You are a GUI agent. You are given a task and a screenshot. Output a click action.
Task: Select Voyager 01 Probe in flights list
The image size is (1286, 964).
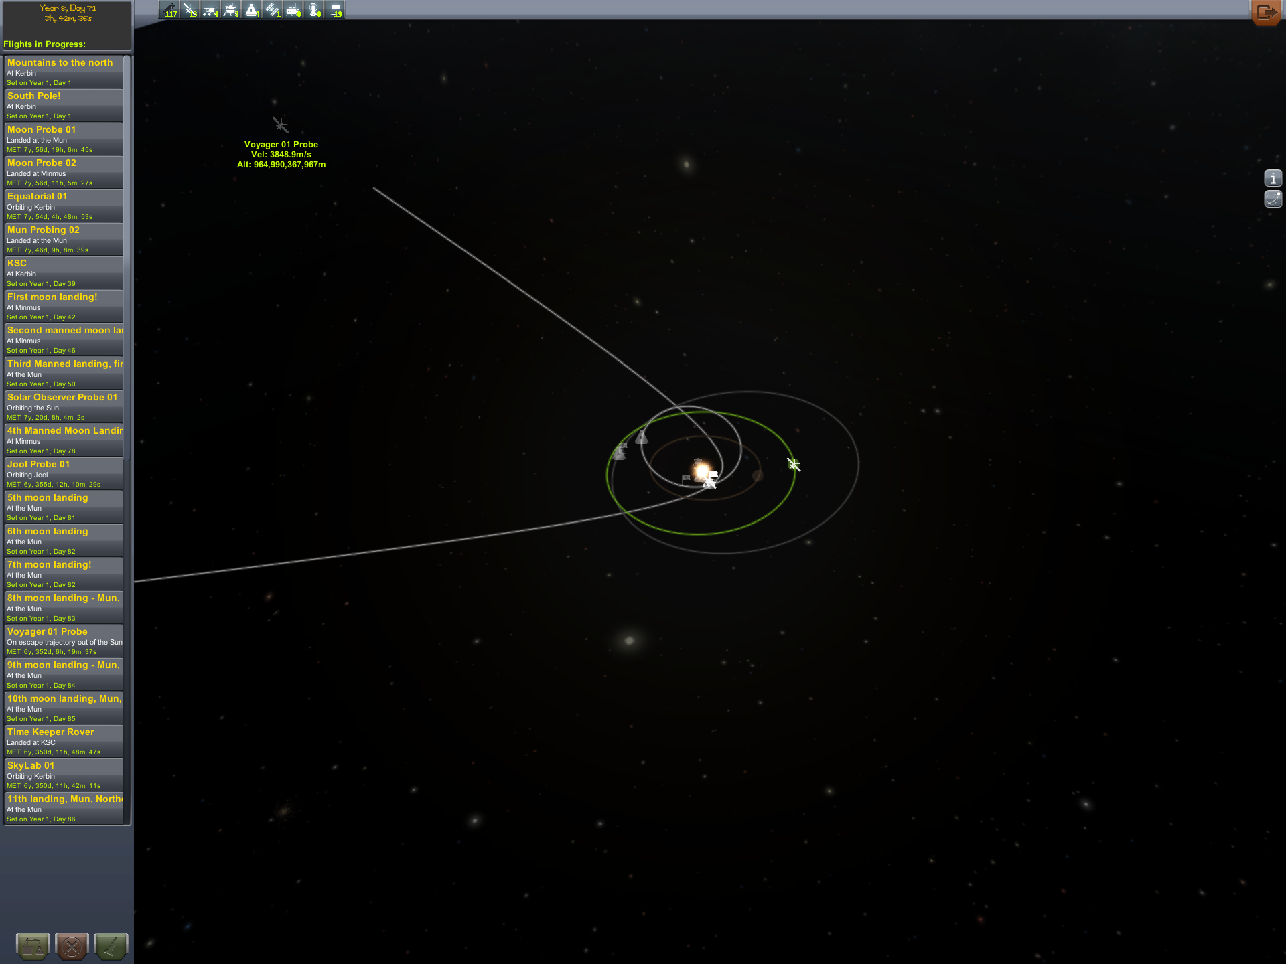point(64,641)
